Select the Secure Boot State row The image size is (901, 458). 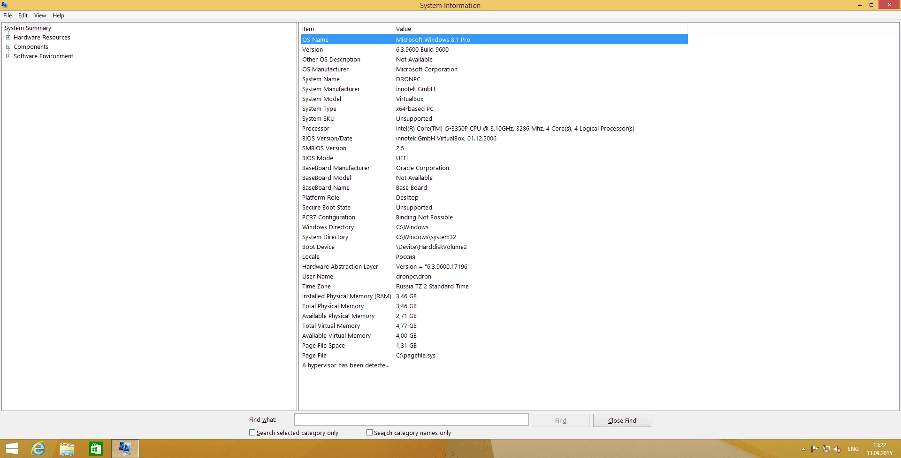[x=494, y=207]
